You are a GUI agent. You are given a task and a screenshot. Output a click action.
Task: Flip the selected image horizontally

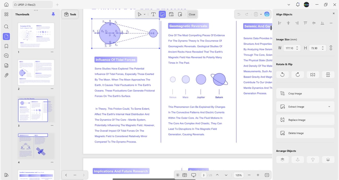(313, 75)
